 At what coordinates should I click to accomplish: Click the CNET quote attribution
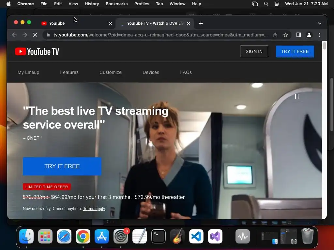[31, 138]
